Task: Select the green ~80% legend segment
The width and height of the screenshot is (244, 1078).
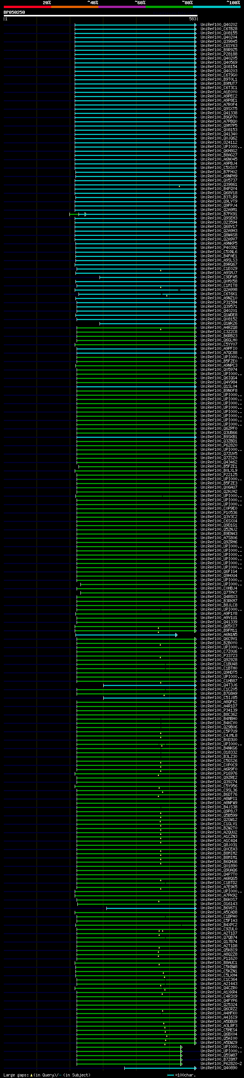Action: pos(169,7)
